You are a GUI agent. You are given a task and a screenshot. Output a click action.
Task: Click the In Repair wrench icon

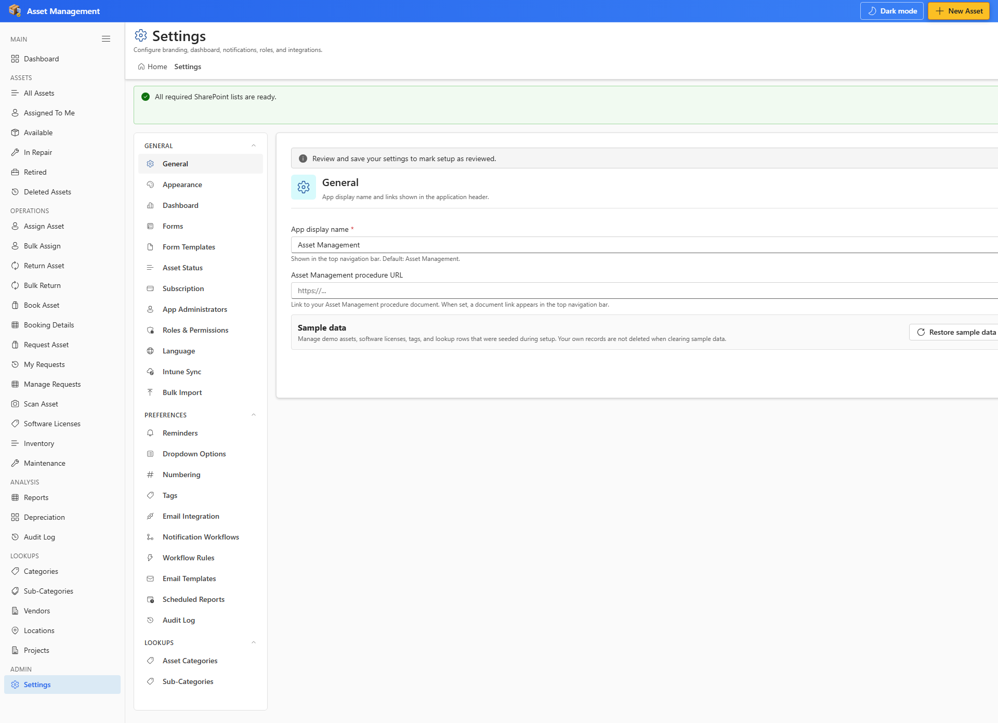click(15, 152)
